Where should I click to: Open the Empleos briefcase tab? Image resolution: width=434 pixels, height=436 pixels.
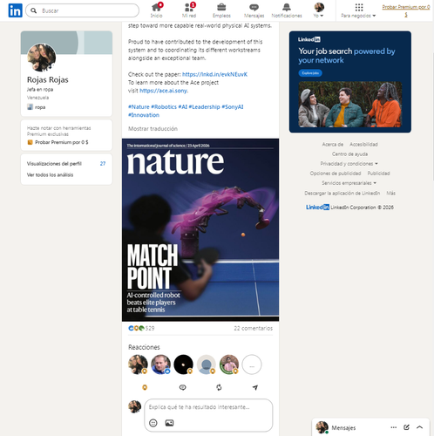pos(221,10)
